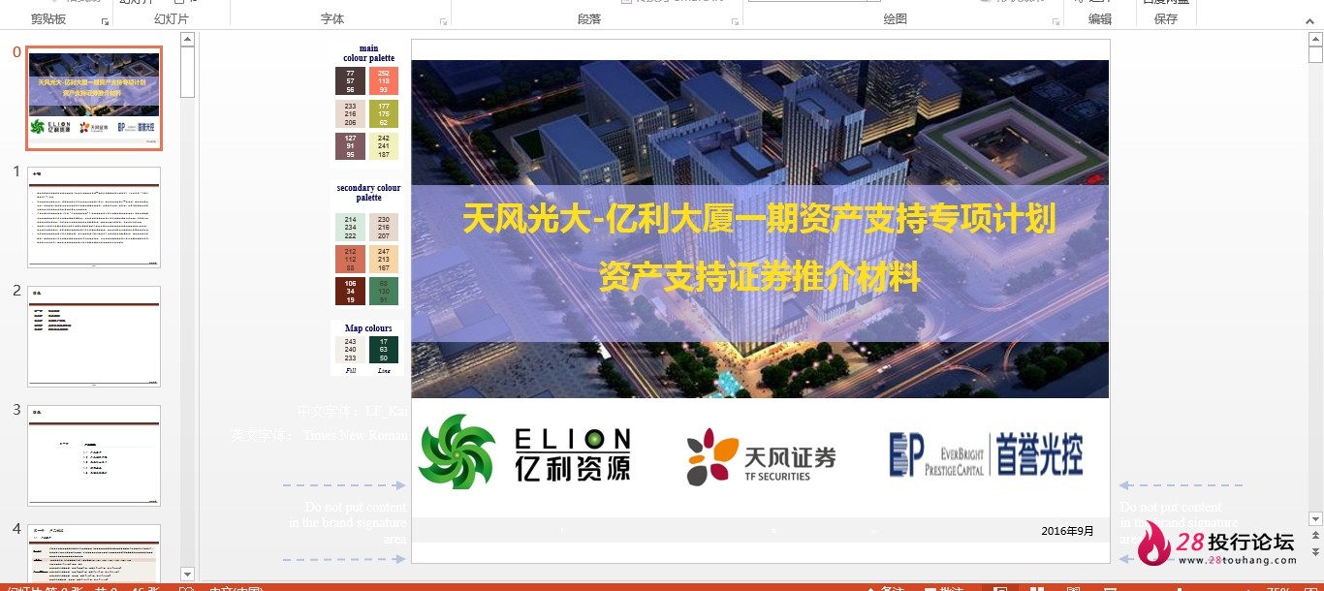The width and height of the screenshot is (1324, 591).
Task: Select the slide 4 thumbnail
Action: point(94,553)
